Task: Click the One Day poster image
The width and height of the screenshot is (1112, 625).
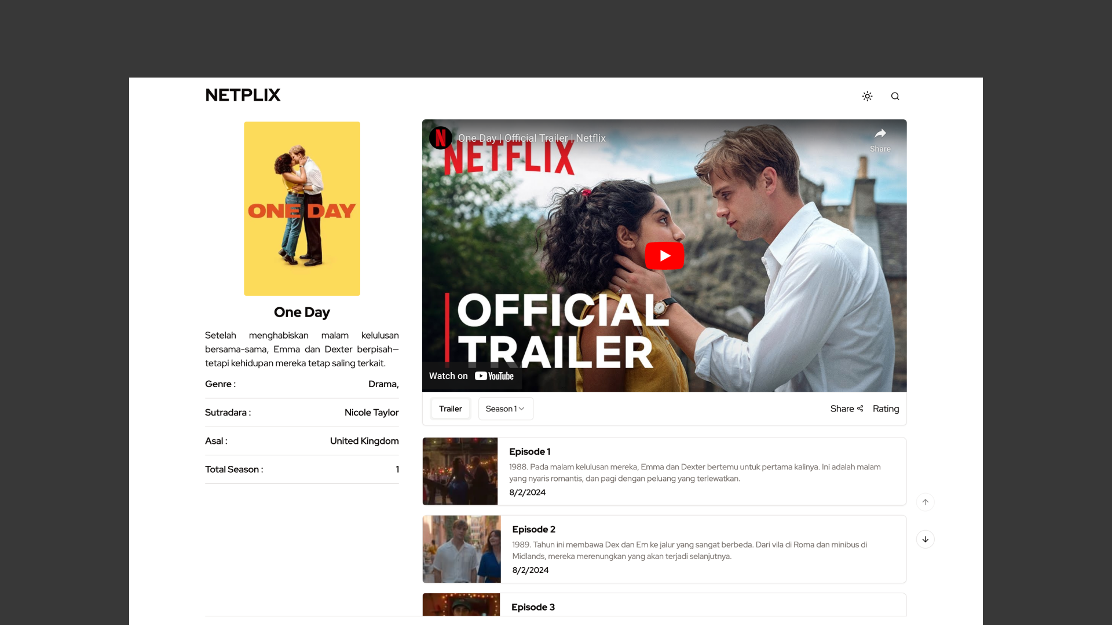Action: tap(302, 208)
